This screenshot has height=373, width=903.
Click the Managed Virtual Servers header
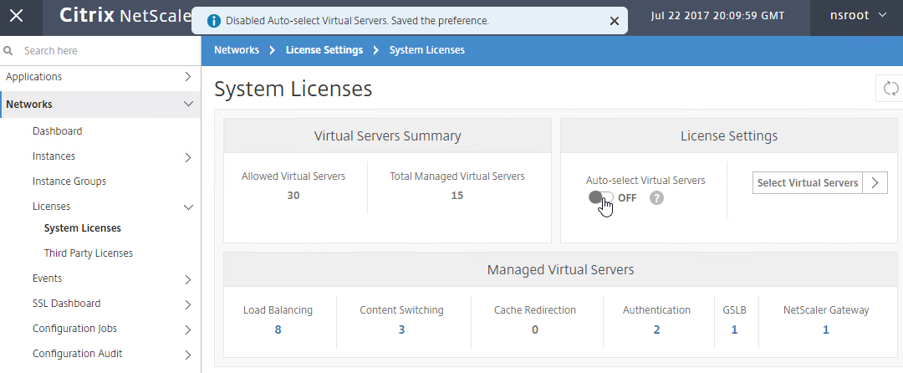(x=560, y=269)
